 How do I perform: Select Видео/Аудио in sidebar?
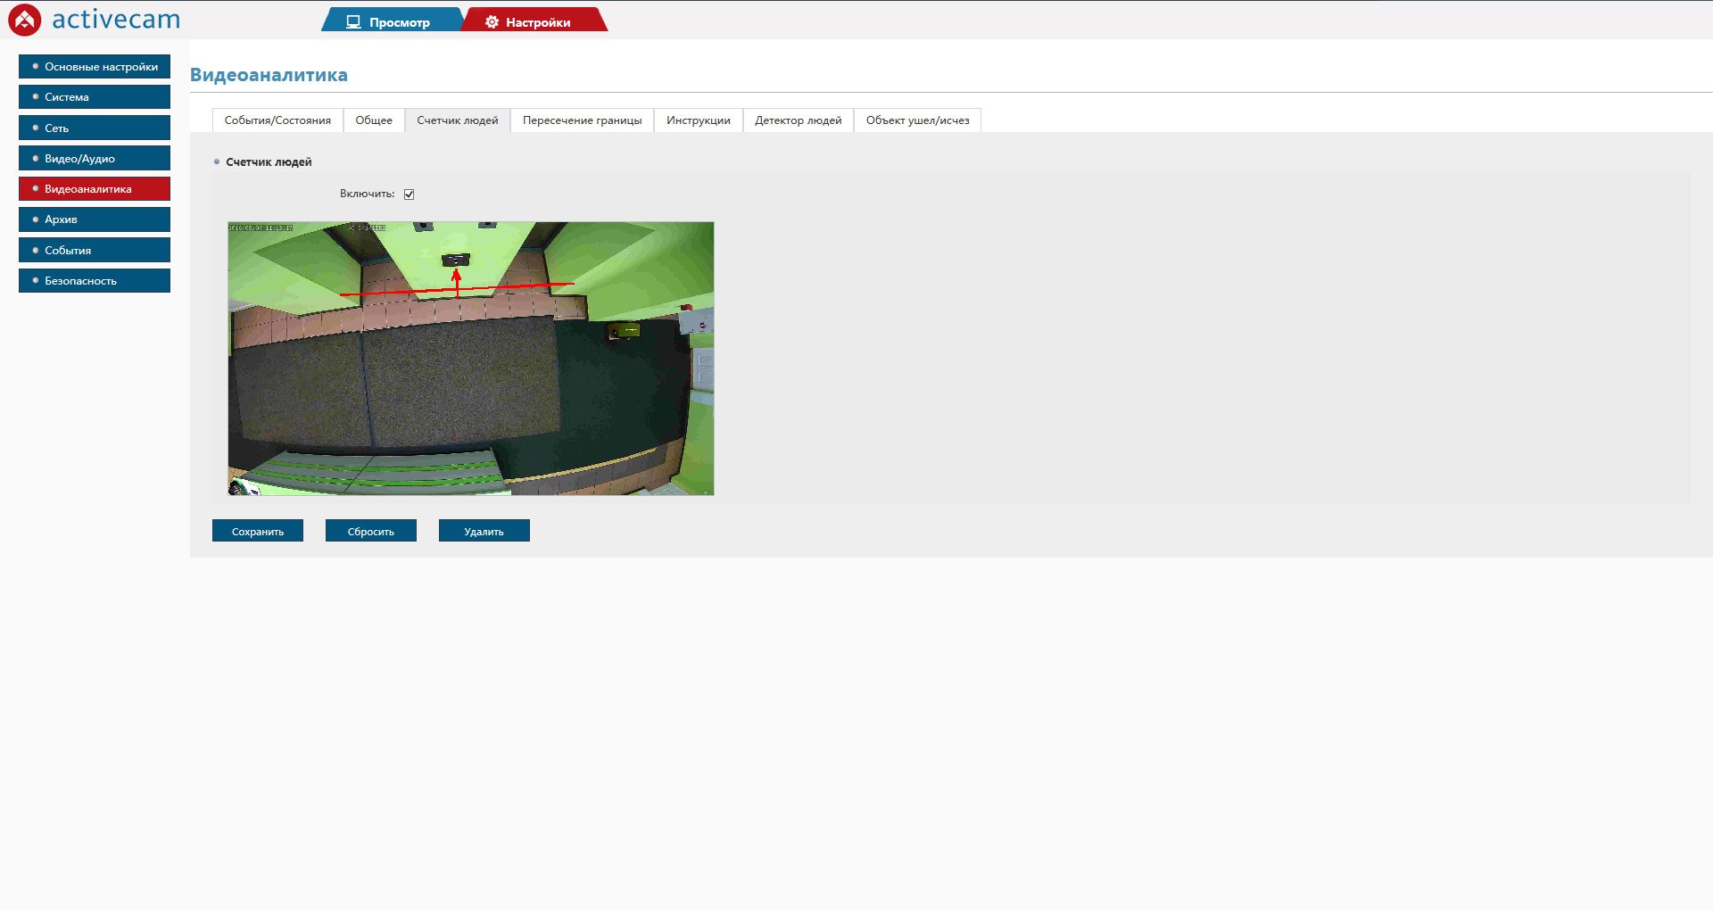coord(95,159)
